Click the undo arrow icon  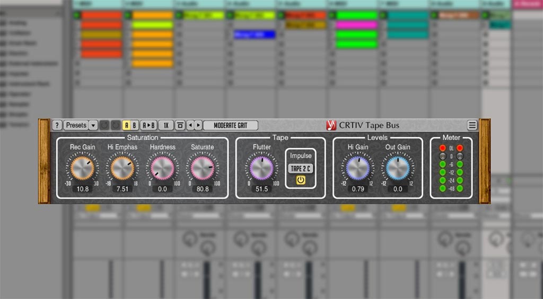[104, 125]
